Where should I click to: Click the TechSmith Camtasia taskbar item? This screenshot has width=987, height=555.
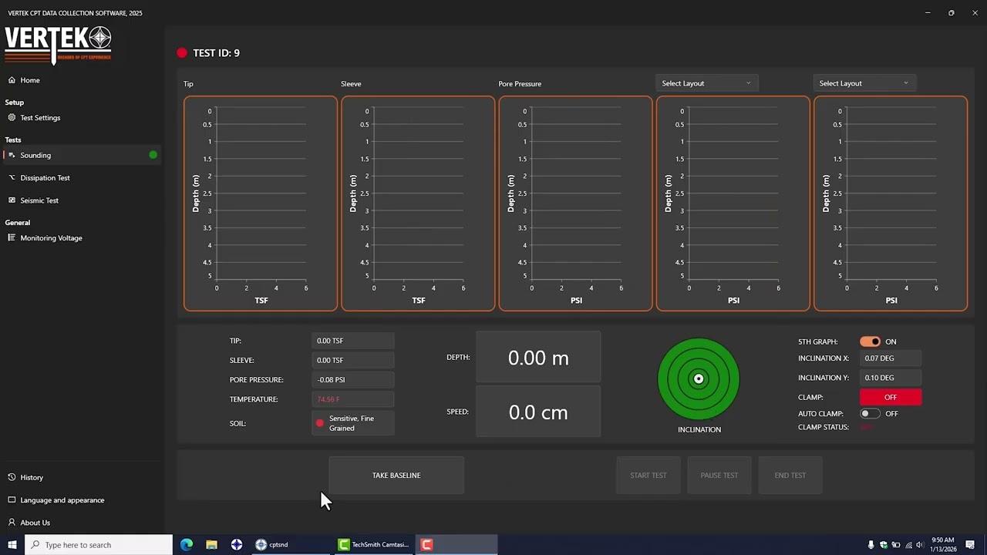(374, 545)
